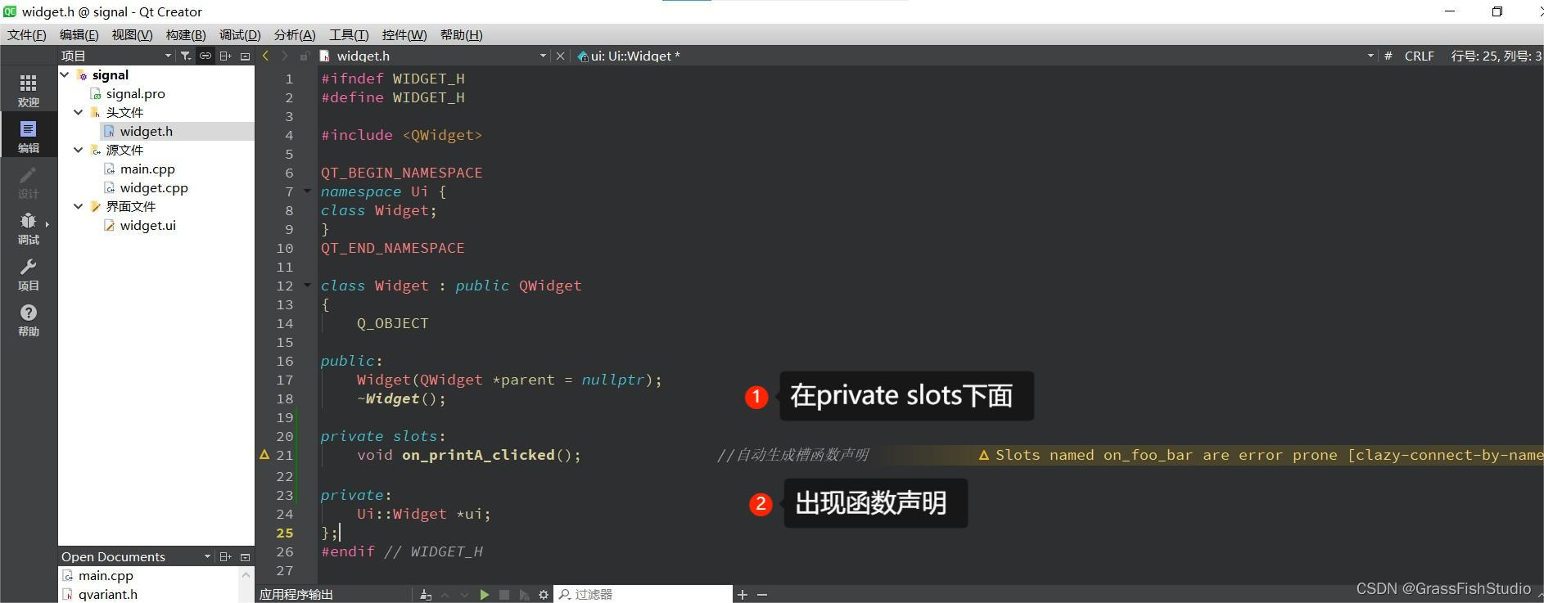Viewport: 1544px width, 603px height.
Task: Close the Open Documents panel
Action: coord(245,556)
